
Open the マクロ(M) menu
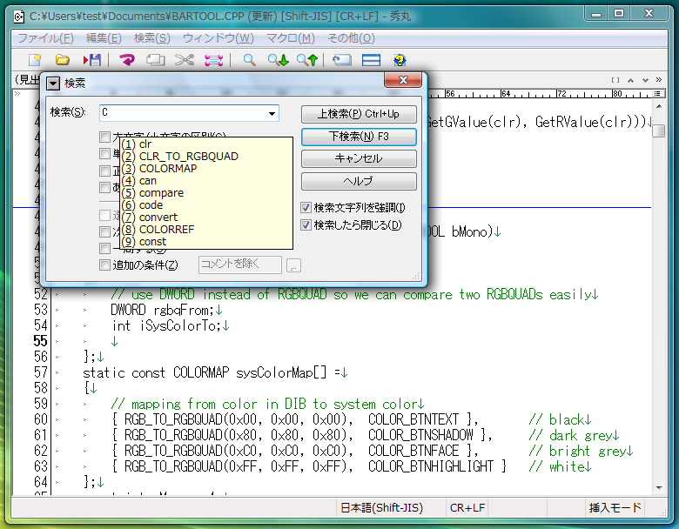(291, 38)
